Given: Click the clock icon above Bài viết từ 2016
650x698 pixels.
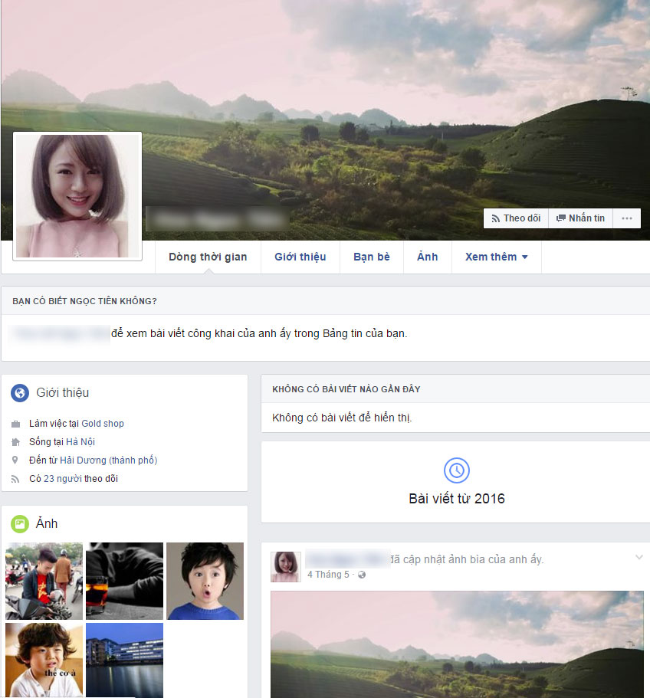Looking at the screenshot, I should (456, 470).
